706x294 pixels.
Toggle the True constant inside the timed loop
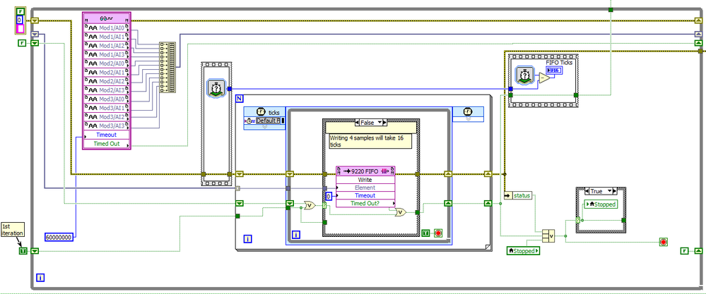point(426,233)
